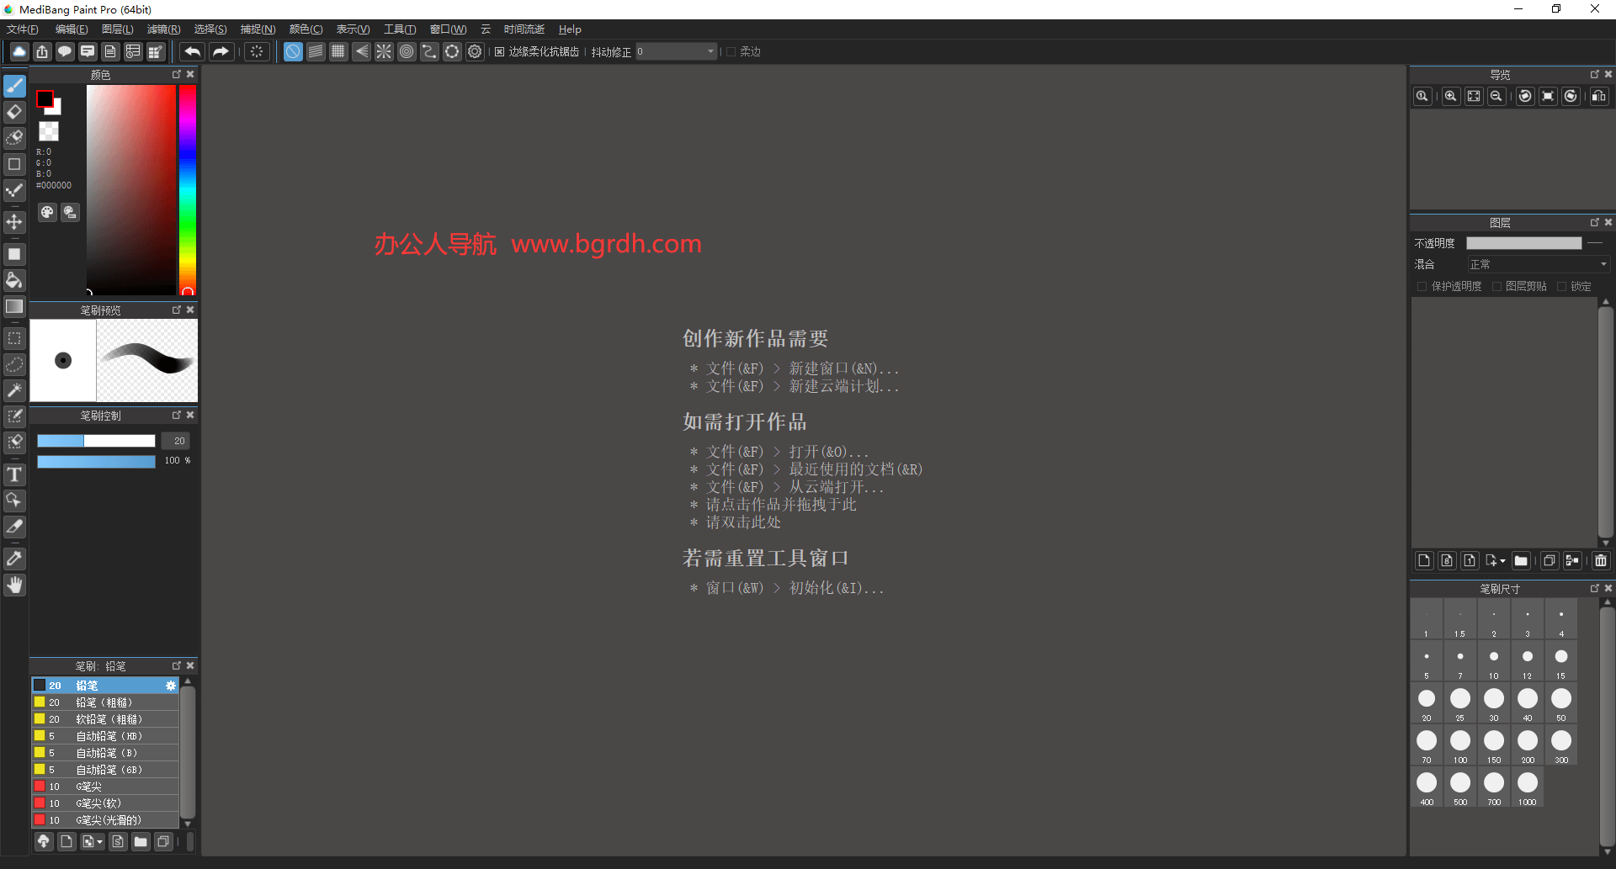Select the 自动铅笔 (HB) brush
Viewport: 1616px width, 869px height.
tap(109, 736)
